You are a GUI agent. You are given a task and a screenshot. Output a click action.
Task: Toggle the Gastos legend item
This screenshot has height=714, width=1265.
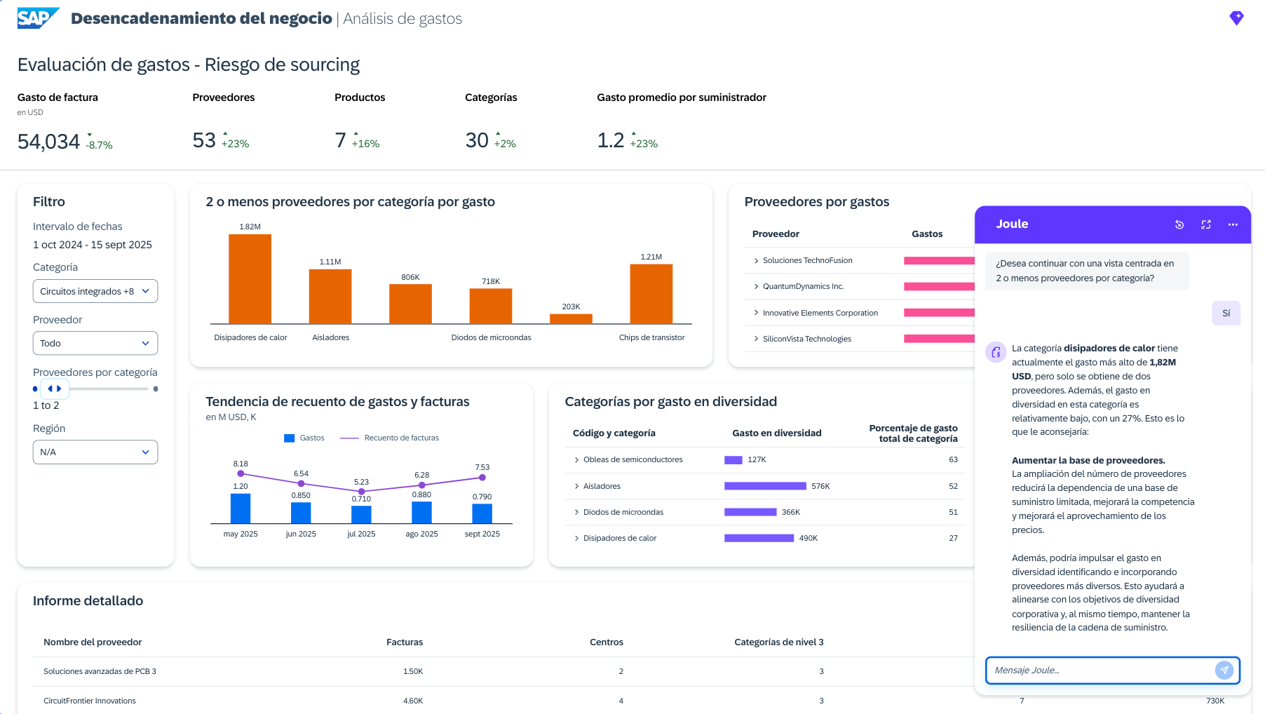304,438
